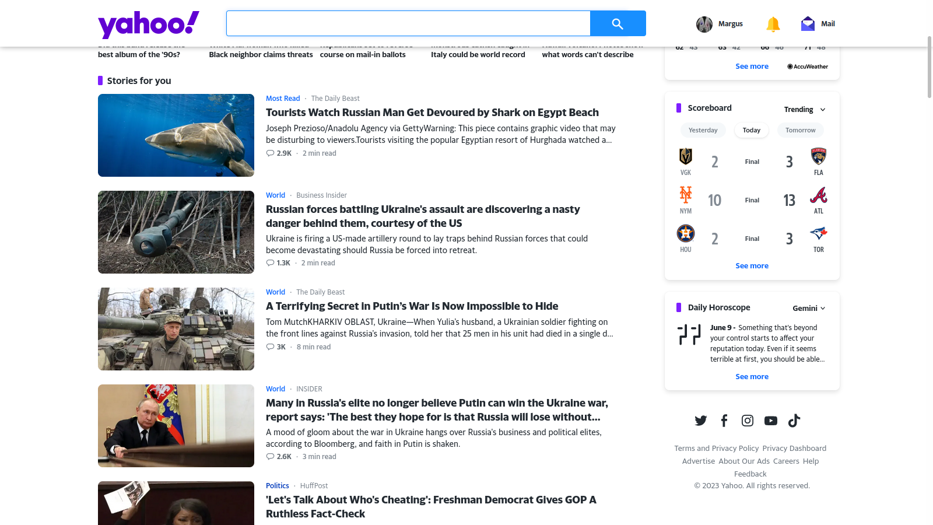Open Terms and Privacy Policy link
The height and width of the screenshot is (525, 933).
pos(717,449)
